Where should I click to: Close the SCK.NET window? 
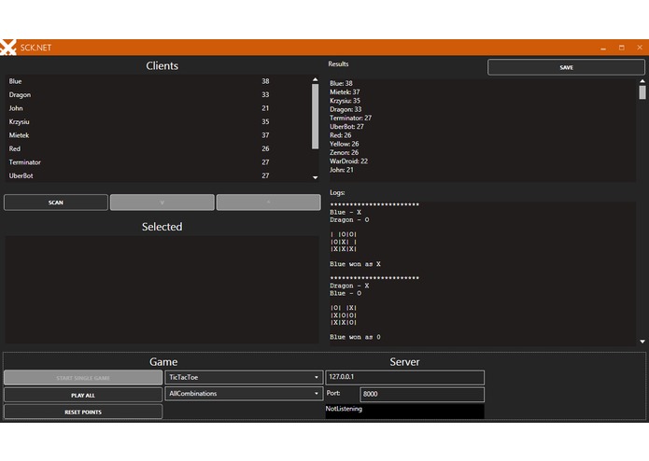tap(640, 48)
